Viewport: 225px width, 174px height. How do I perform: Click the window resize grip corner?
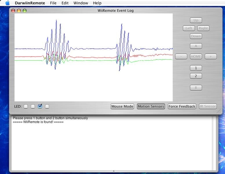tap(219, 111)
